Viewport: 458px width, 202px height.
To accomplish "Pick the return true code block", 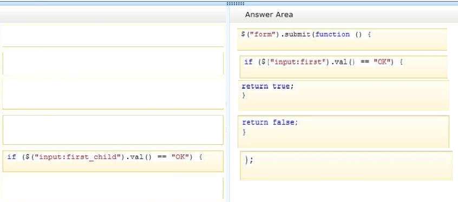I will pyautogui.click(x=343, y=95).
